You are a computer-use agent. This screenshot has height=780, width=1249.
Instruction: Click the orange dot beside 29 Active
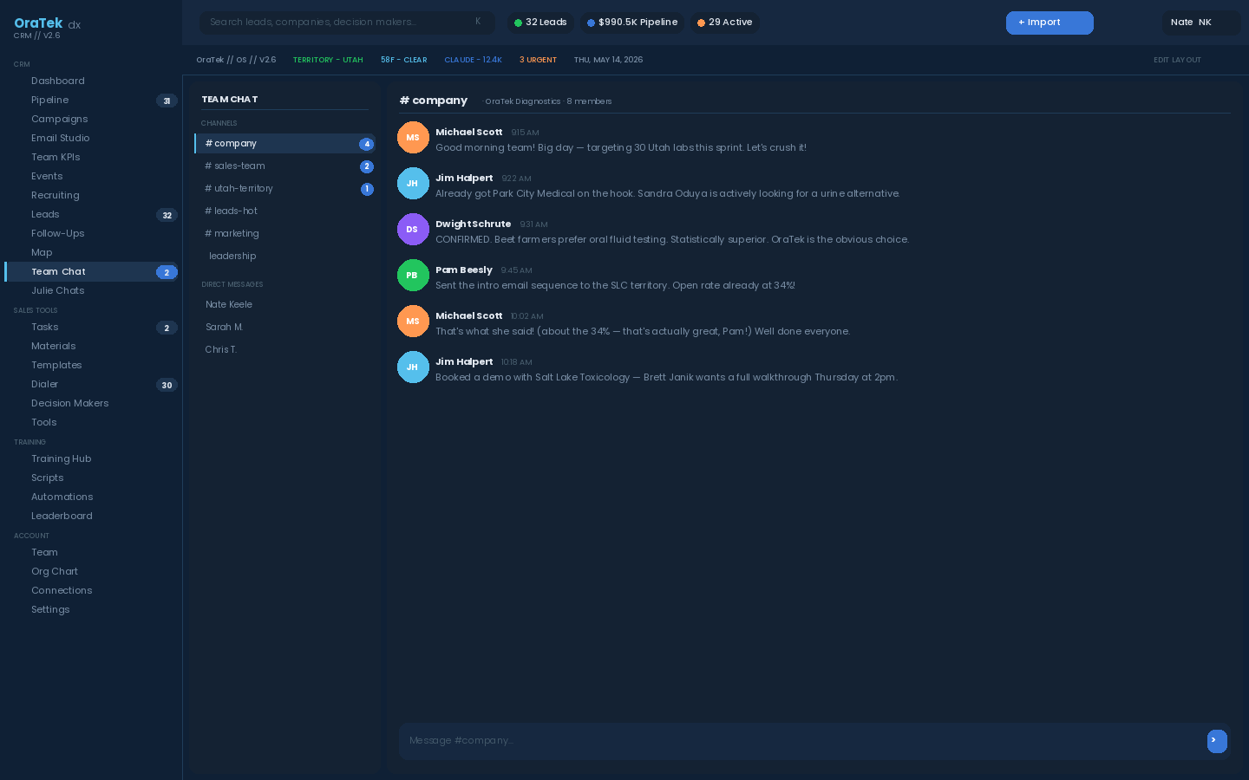pos(701,23)
